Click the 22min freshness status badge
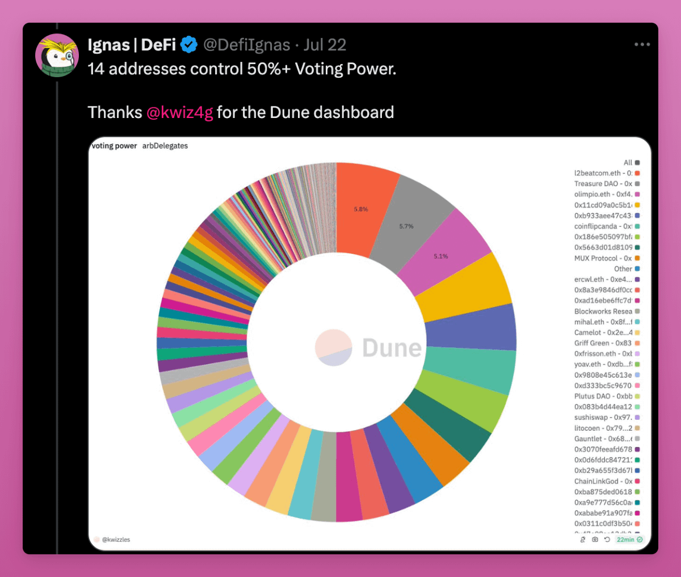 (x=630, y=540)
